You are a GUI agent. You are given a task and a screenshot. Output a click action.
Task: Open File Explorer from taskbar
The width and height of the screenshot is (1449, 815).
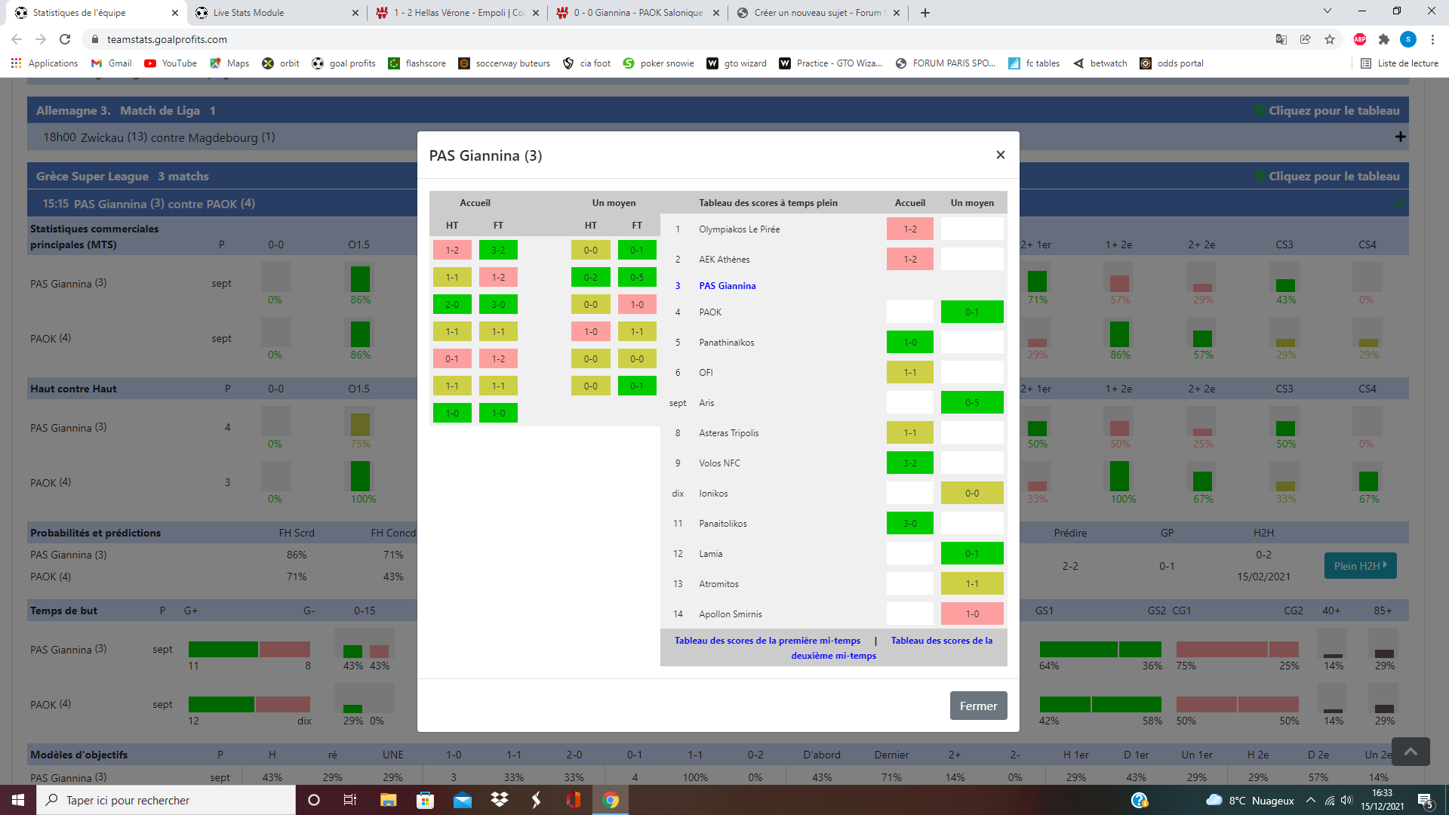click(388, 800)
